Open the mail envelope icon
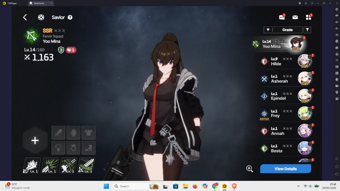The width and height of the screenshot is (340, 191). pos(295,17)
